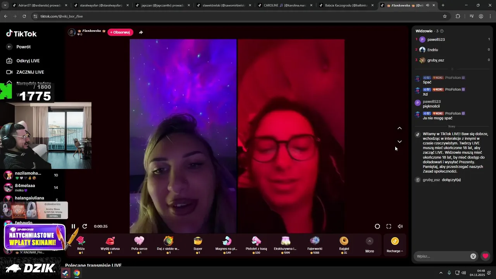This screenshot has width=496, height=279.
Task: Send the Pufa-serce gift
Action: [139, 245]
